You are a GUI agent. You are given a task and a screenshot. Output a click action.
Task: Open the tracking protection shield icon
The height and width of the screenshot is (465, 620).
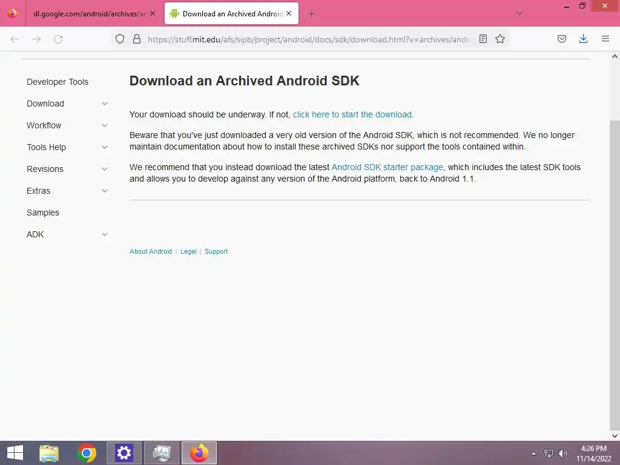coord(120,39)
